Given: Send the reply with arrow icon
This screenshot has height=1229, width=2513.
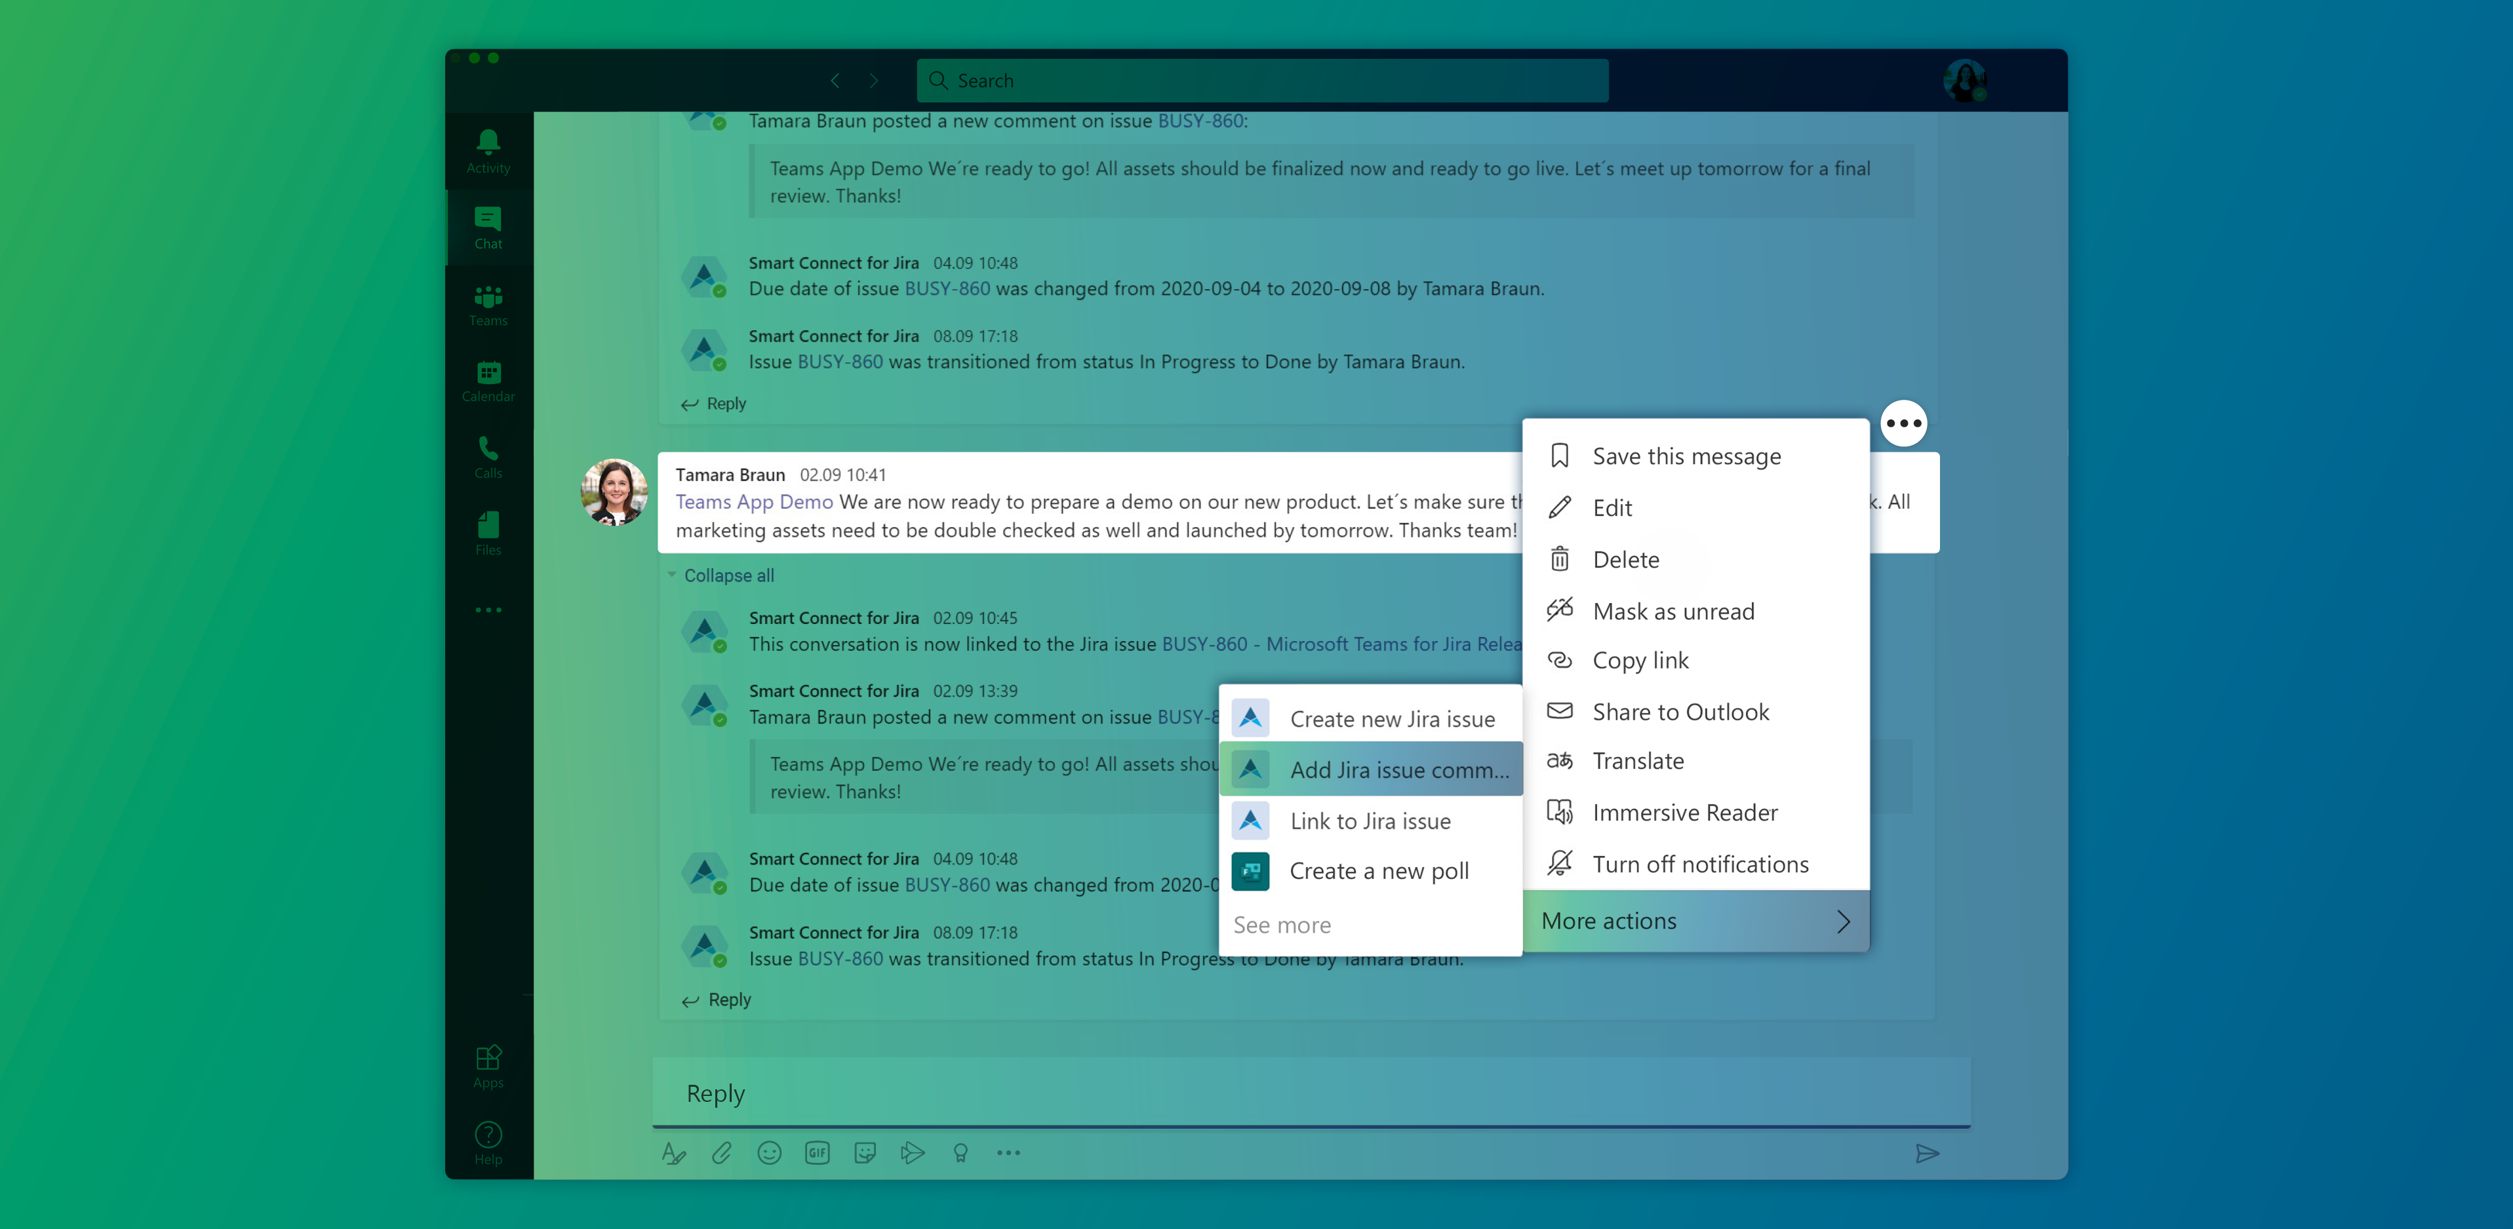Looking at the screenshot, I should pos(1927,1154).
